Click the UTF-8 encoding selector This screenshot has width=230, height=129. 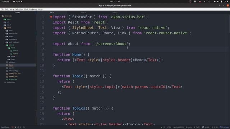click(x=169, y=127)
